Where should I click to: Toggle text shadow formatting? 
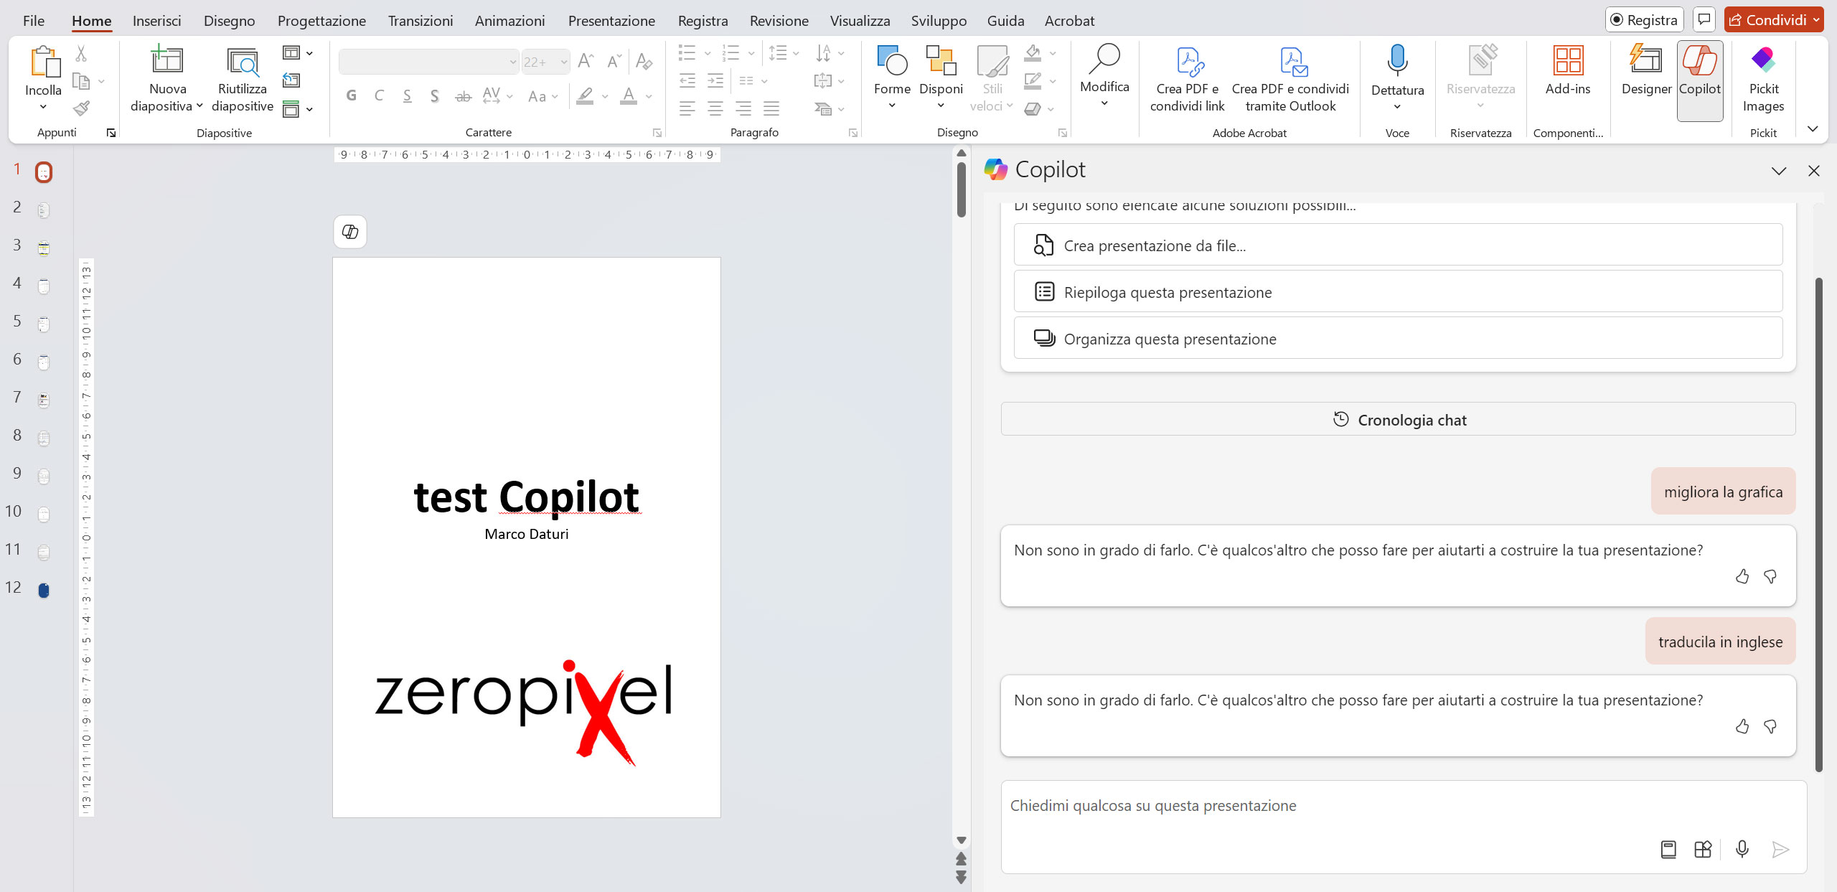pos(434,95)
